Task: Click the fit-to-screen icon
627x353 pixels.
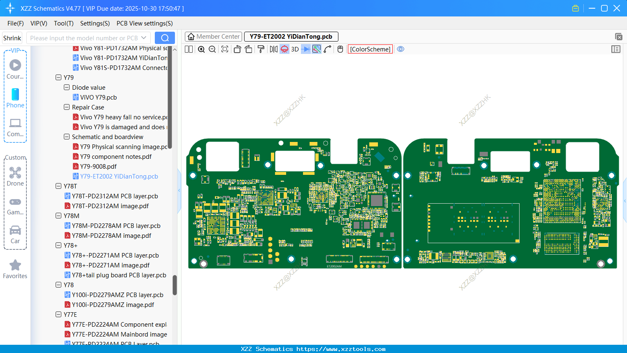Action: click(225, 49)
